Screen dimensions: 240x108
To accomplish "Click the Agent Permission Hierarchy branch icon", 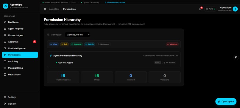I will click(51, 56).
